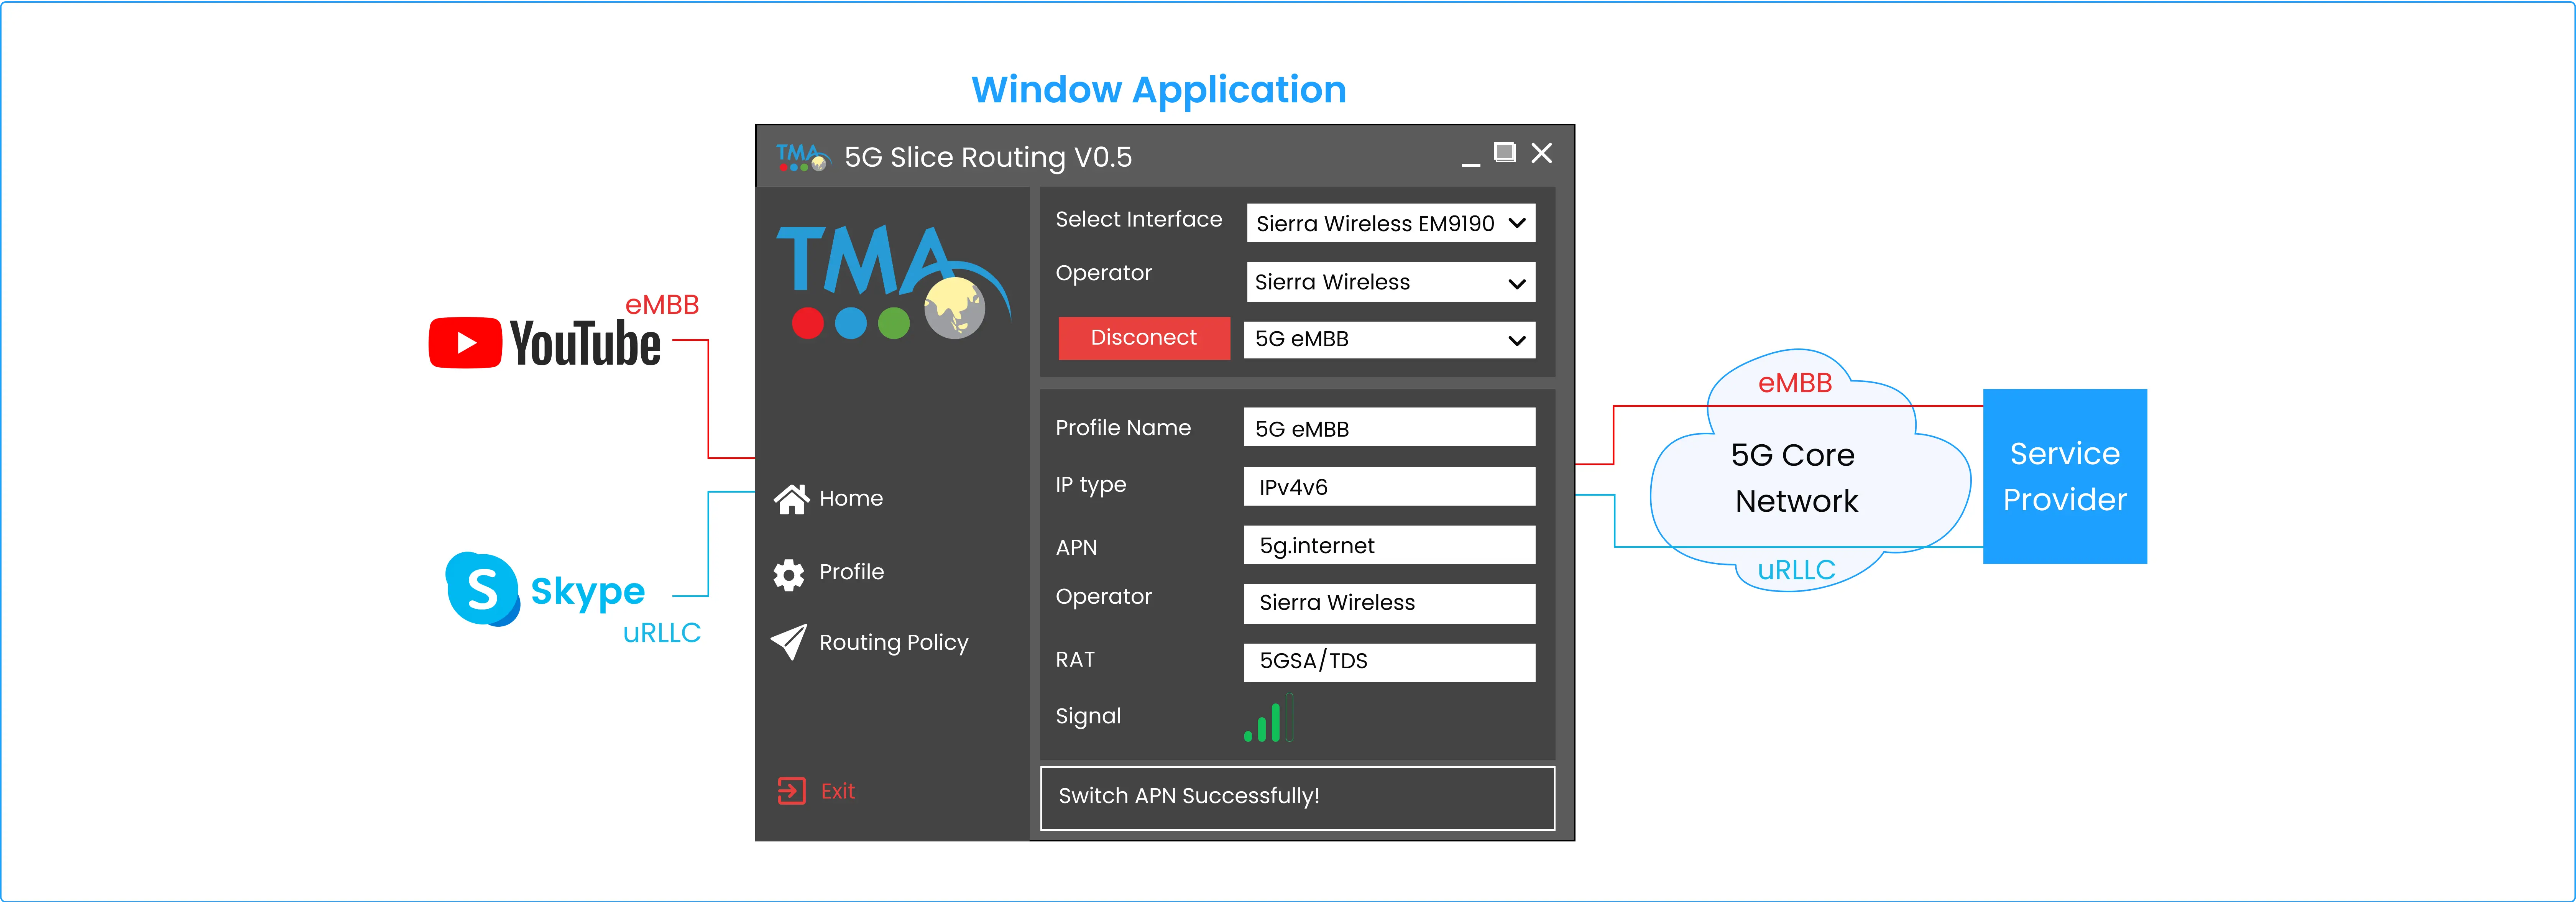The height and width of the screenshot is (902, 2576).
Task: Click the red Disconect button
Action: click(x=1144, y=338)
